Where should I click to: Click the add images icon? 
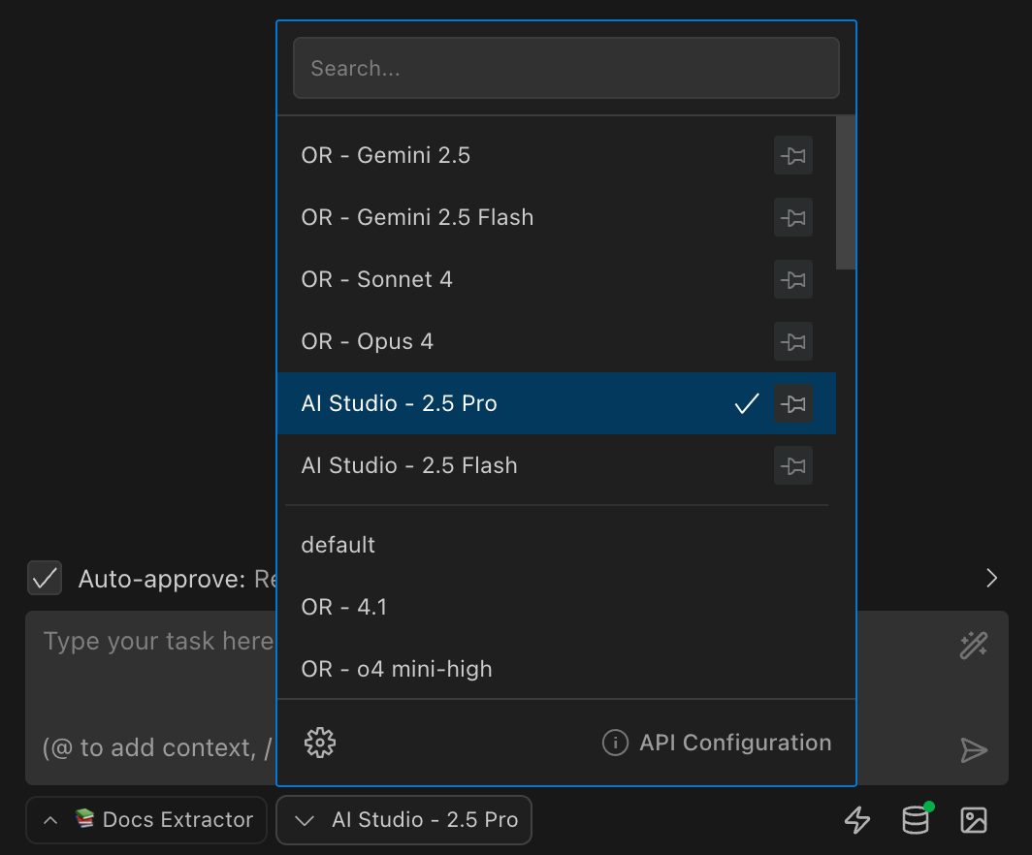pyautogui.click(x=975, y=819)
